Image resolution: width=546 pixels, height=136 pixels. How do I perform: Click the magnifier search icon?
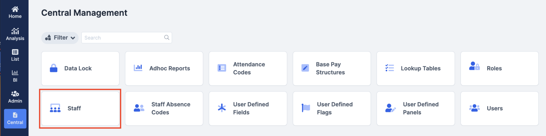point(167,38)
